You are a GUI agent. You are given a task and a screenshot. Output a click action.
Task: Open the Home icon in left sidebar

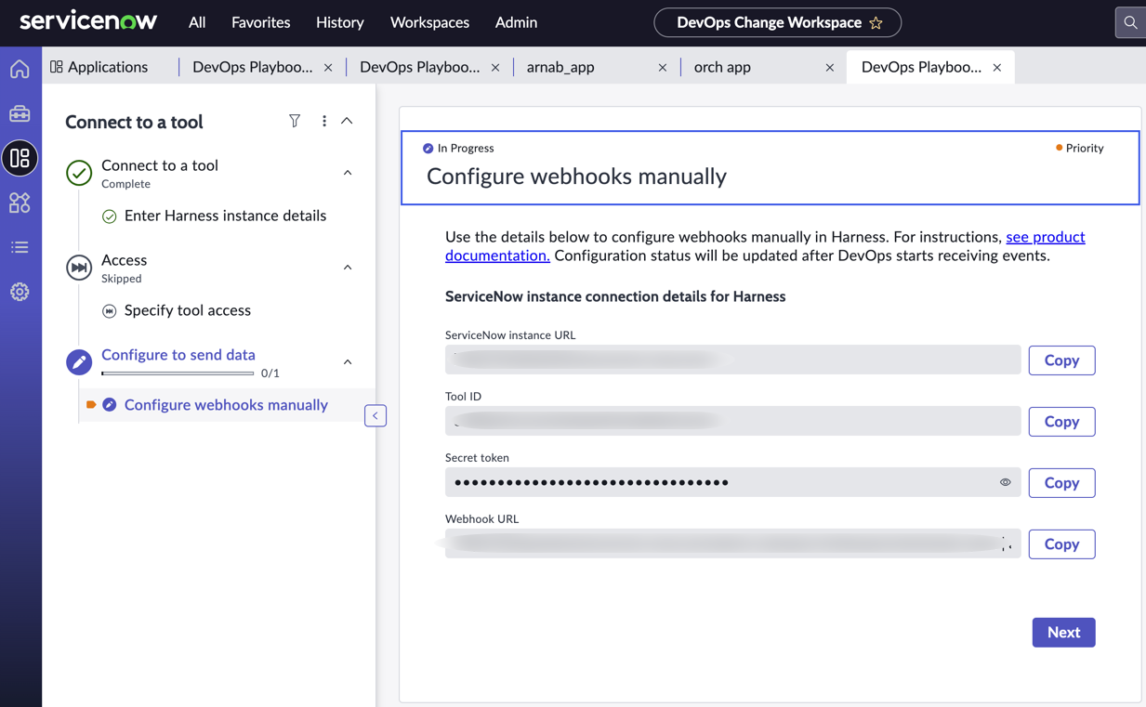pyautogui.click(x=20, y=70)
